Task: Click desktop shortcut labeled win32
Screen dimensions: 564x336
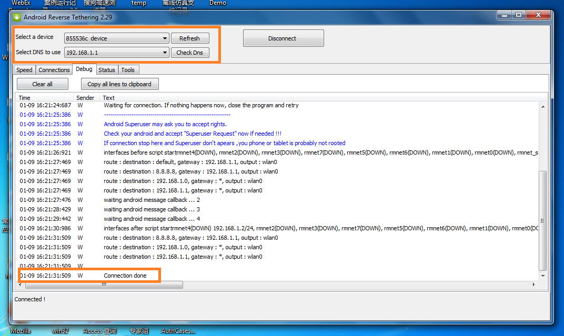Action: pyautogui.click(x=60, y=331)
